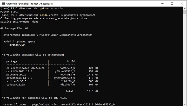Click the 'hda174b7_0' build string
Image resolution: width=187 pixels, height=106 pixels.
(67, 85)
